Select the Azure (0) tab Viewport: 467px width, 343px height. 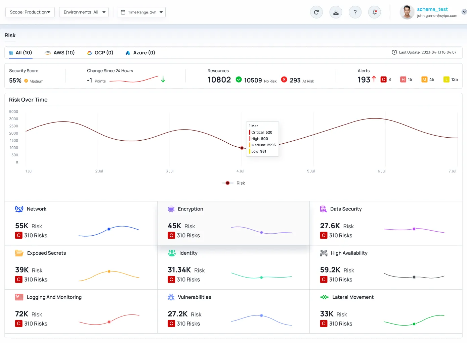click(x=140, y=53)
